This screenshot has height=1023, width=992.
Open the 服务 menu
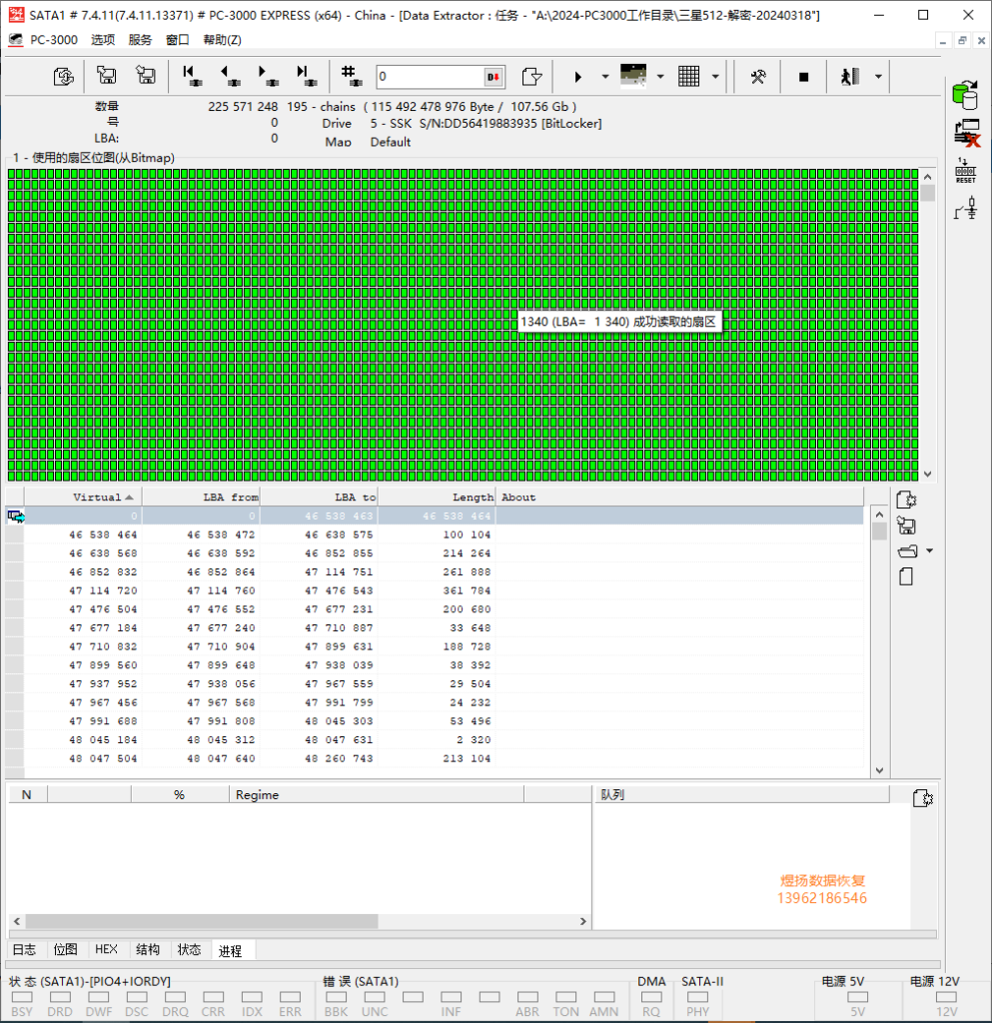(140, 40)
